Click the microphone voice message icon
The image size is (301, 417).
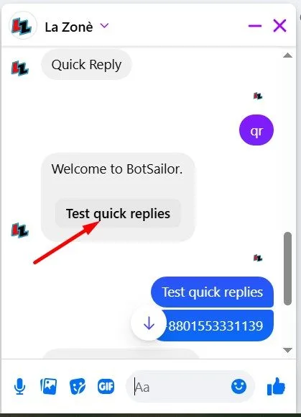(19, 387)
